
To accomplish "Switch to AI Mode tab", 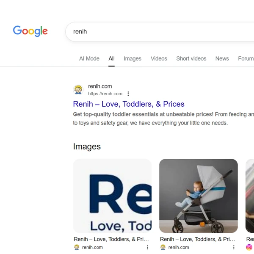I will [89, 58].
